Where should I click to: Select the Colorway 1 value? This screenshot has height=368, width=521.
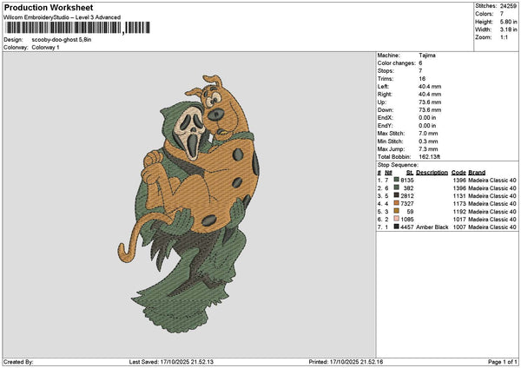click(45, 48)
